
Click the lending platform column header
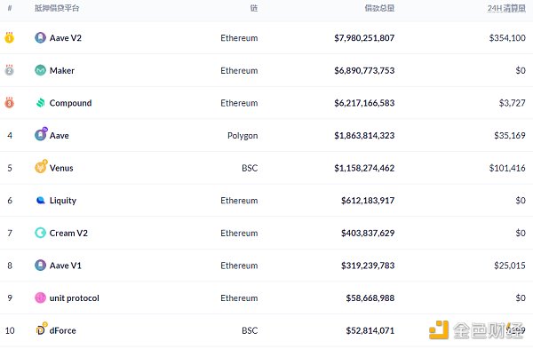(x=57, y=8)
